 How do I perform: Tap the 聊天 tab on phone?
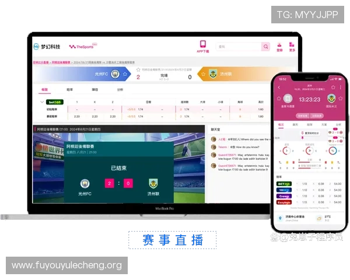pyautogui.click(x=295, y=124)
